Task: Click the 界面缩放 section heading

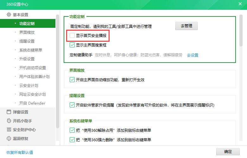Action: point(77,70)
